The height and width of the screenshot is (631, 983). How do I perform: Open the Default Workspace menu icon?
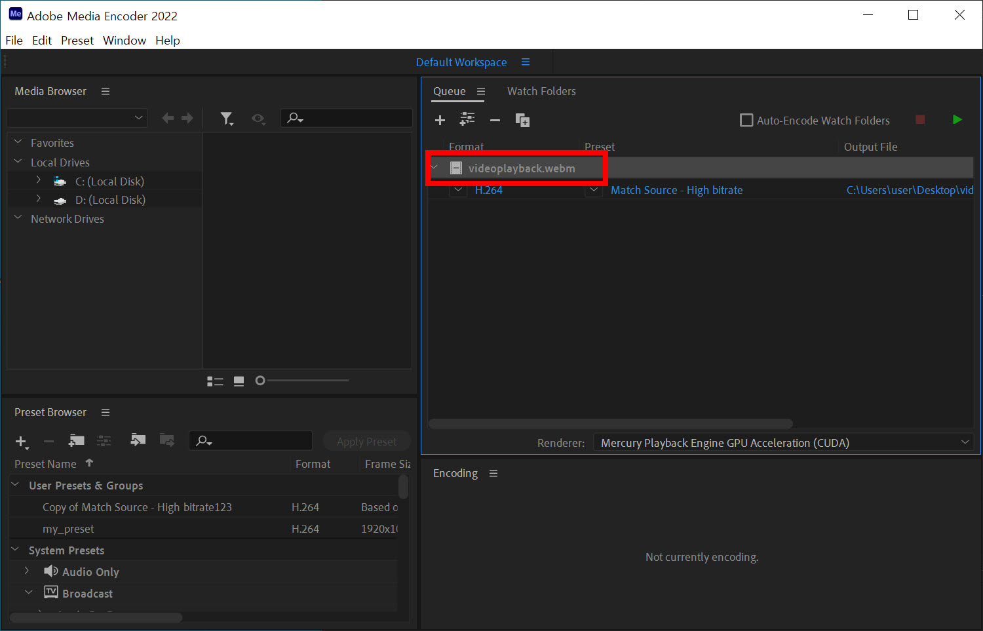[x=525, y=62]
